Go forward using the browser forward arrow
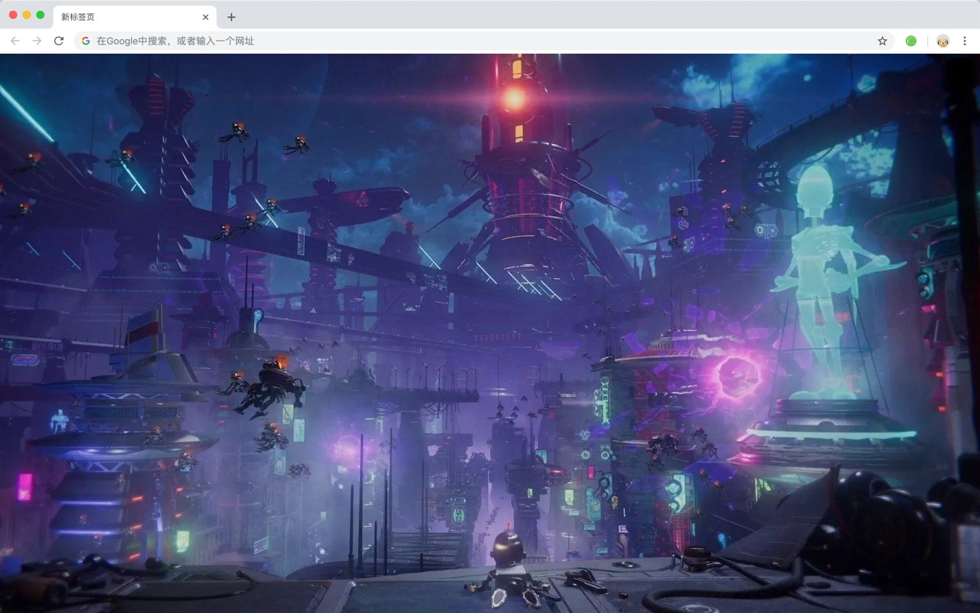 pos(37,41)
